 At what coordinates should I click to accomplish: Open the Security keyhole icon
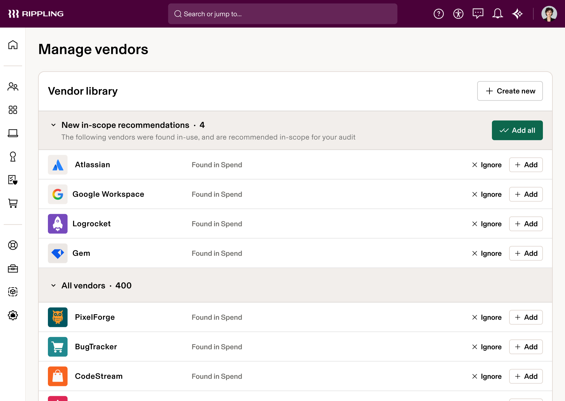coord(13,157)
